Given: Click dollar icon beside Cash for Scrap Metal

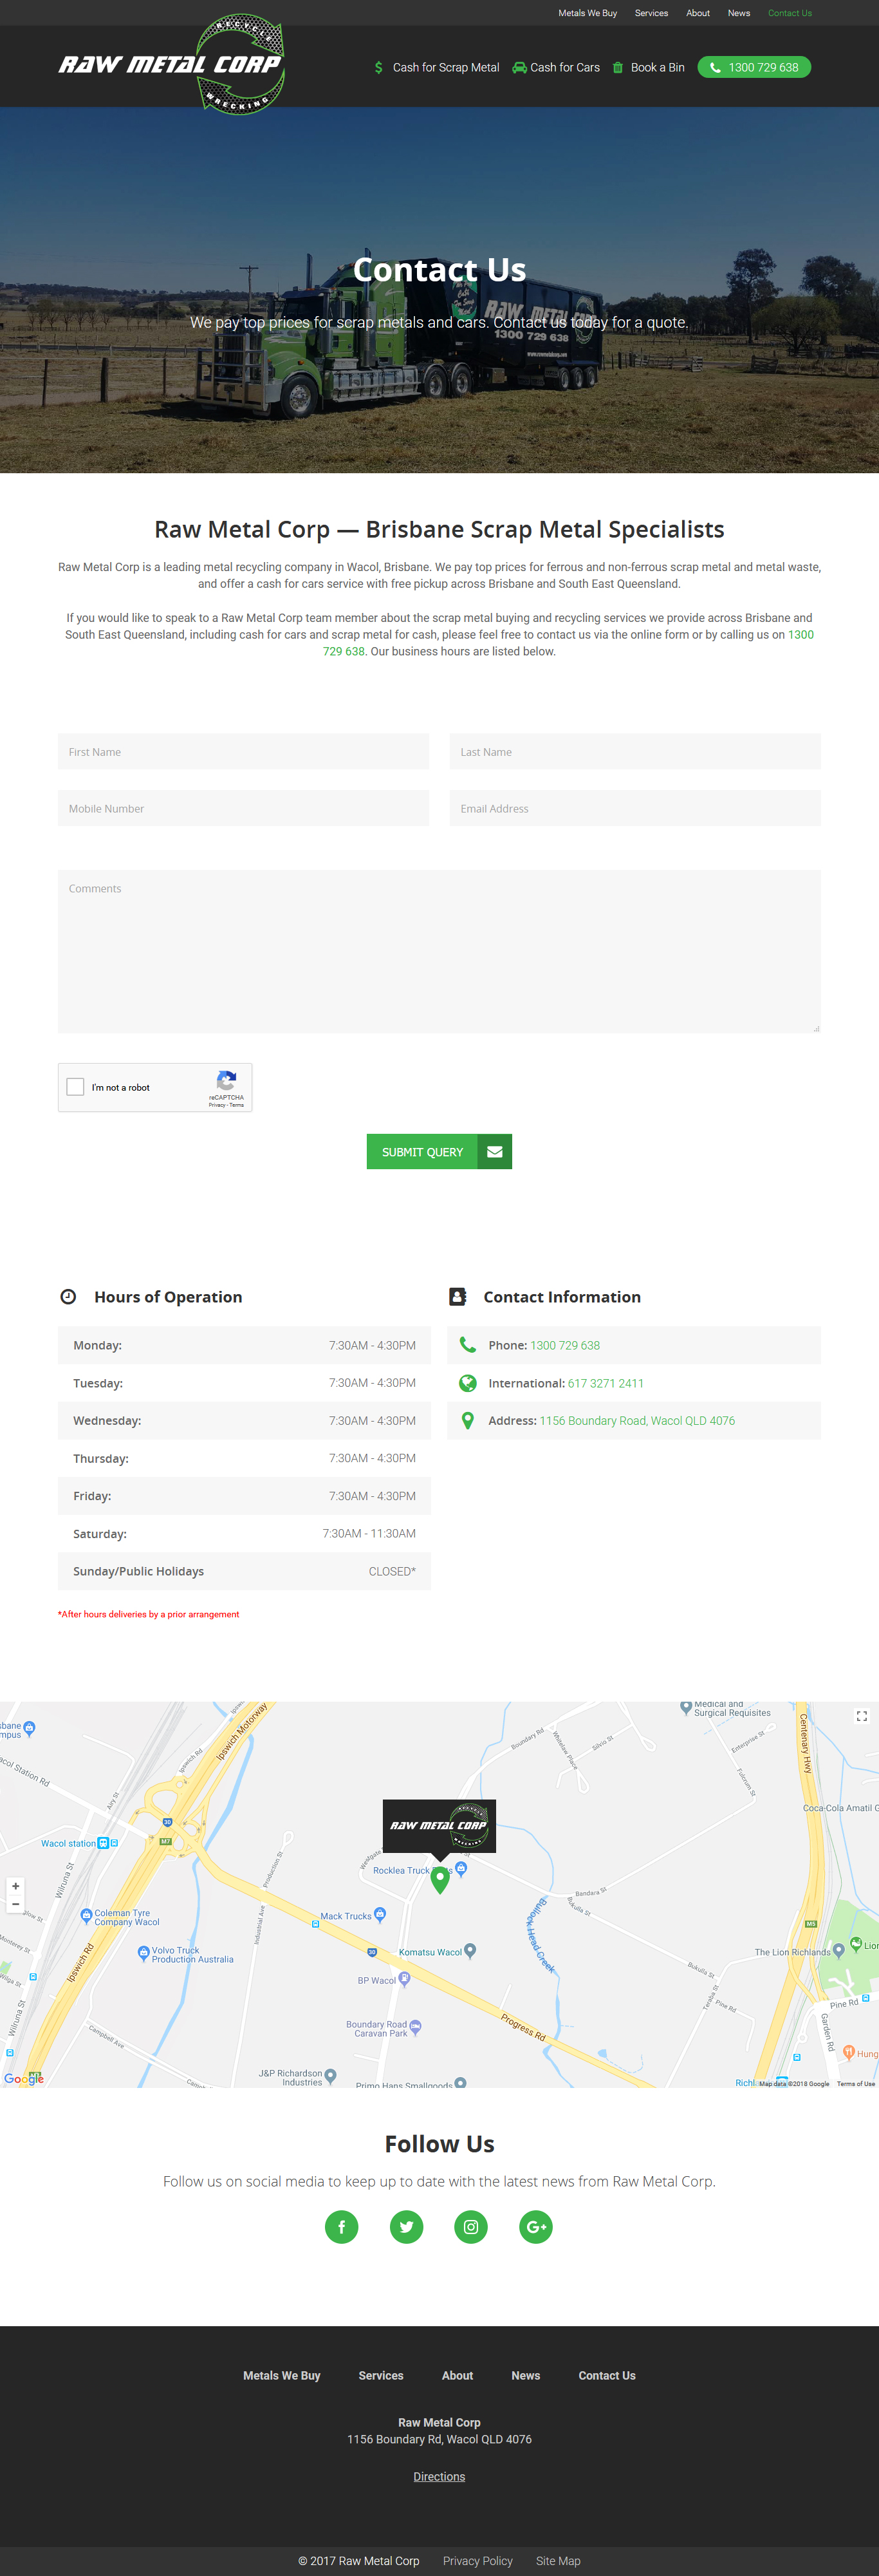Looking at the screenshot, I should tap(379, 68).
